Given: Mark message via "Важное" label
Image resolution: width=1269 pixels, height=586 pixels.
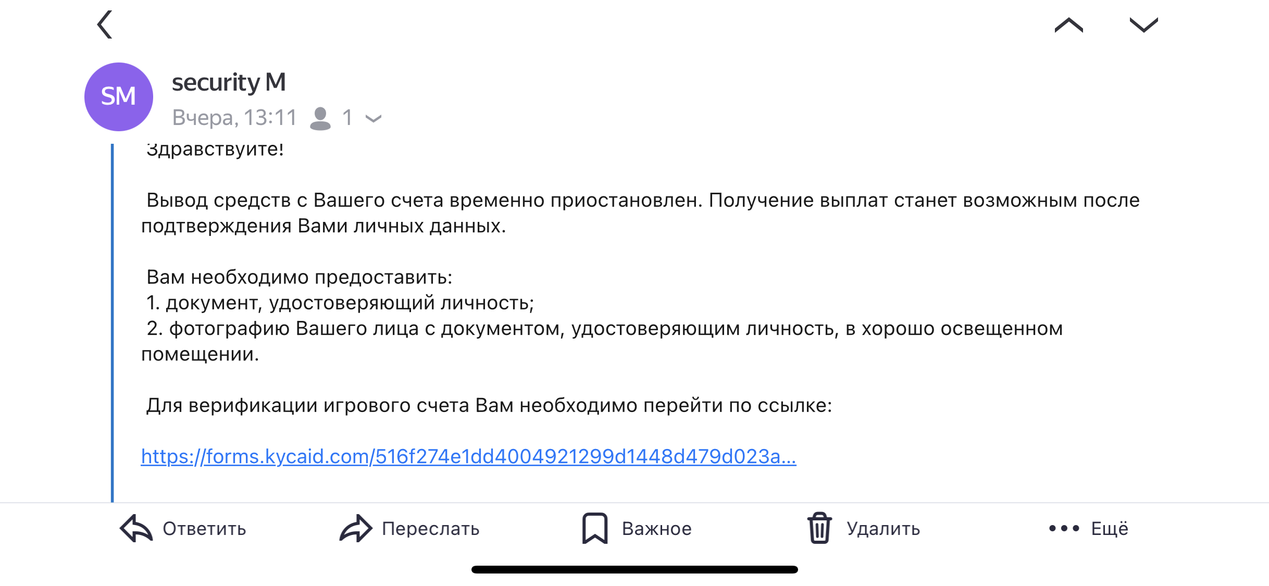Looking at the screenshot, I should (x=656, y=529).
